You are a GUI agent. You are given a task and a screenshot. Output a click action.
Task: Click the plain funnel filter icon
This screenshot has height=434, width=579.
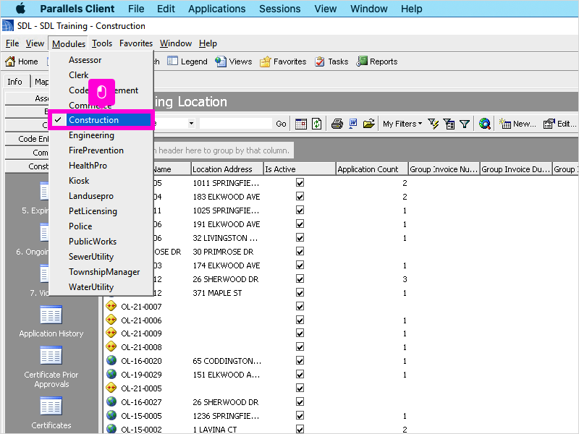(x=465, y=124)
